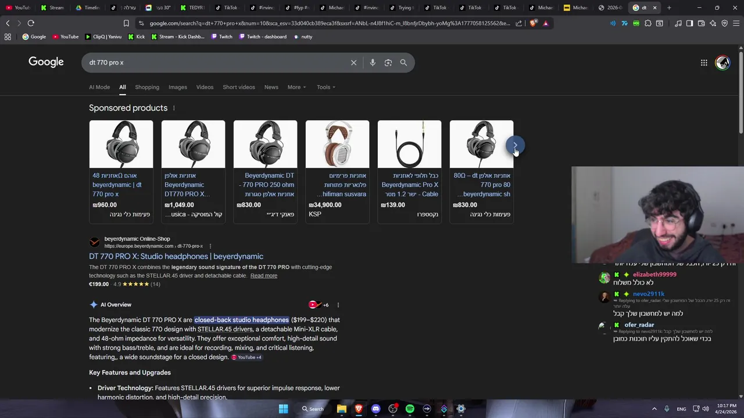The width and height of the screenshot is (744, 418).
Task: Open hifiman susvara ₪34,900.00 product
Action: [337, 171]
